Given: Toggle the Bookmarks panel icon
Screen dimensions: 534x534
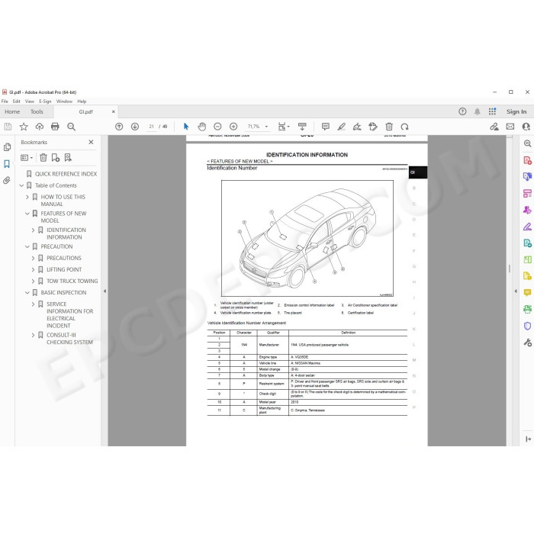Looking at the screenshot, I should 7,164.
